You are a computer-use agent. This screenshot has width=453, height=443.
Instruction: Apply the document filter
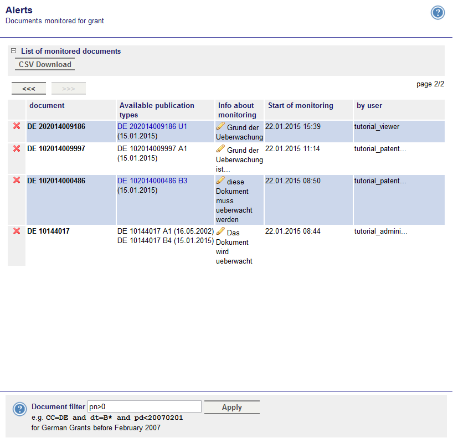tap(231, 407)
